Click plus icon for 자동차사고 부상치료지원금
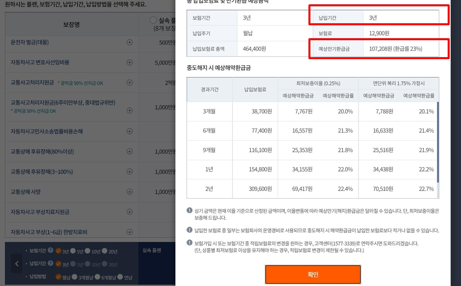Viewport: 461px width, 286px height. [x=130, y=212]
